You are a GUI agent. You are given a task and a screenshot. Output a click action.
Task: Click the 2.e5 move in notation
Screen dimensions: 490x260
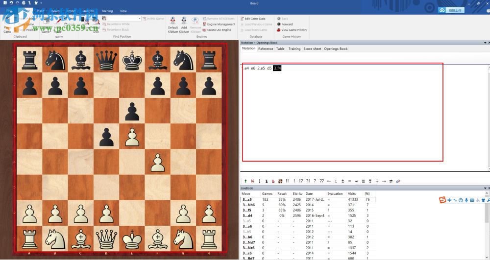tap(261, 68)
